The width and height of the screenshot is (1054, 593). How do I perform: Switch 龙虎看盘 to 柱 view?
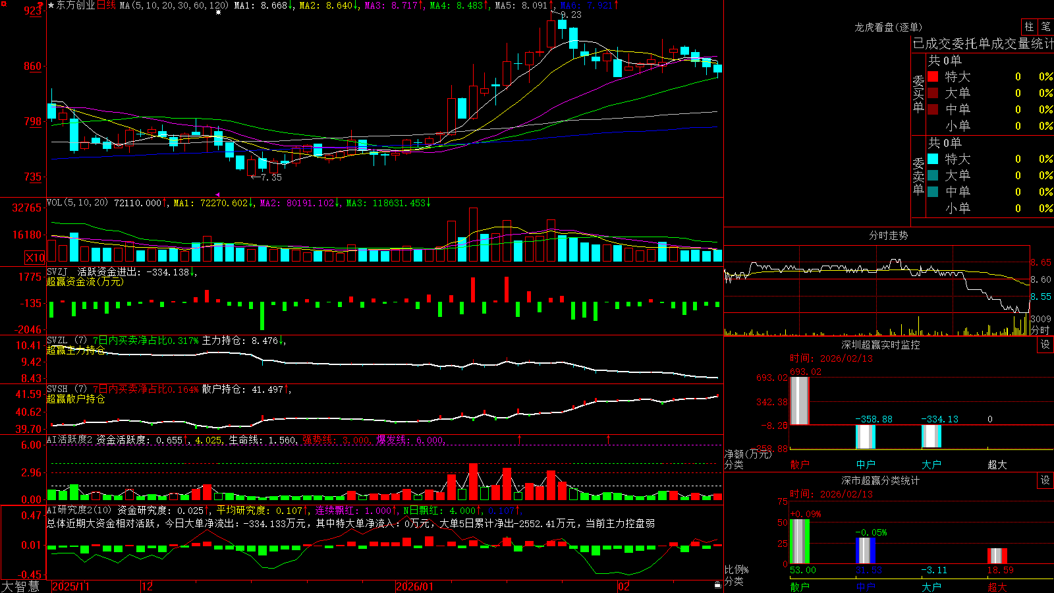point(1029,26)
